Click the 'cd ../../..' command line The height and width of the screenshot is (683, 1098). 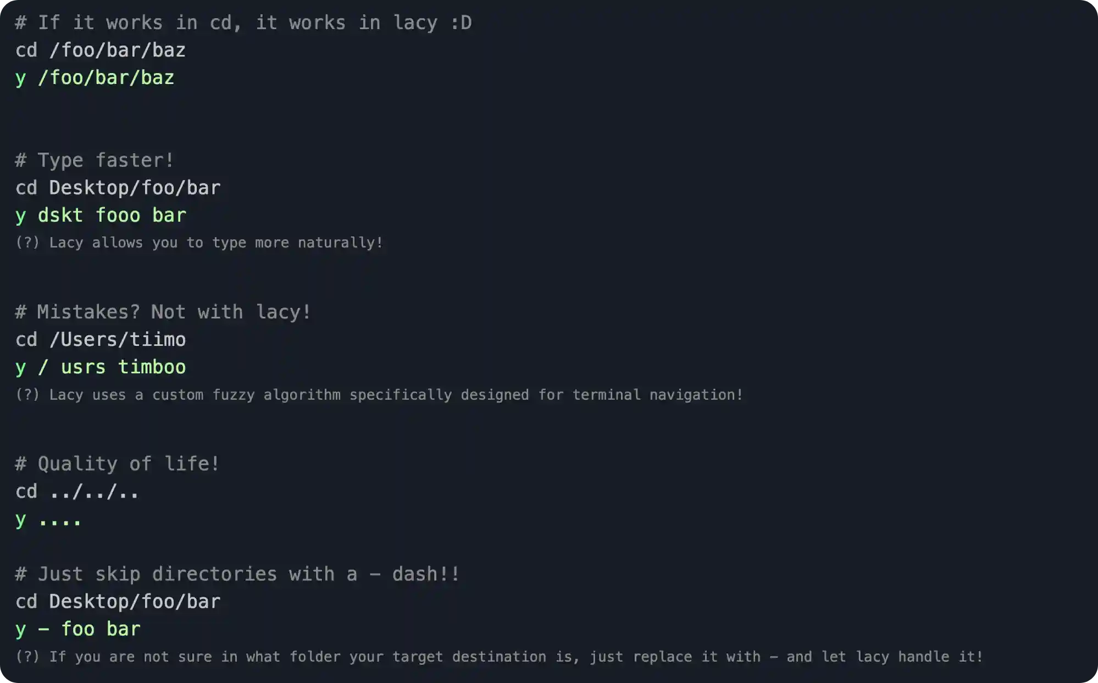click(77, 491)
